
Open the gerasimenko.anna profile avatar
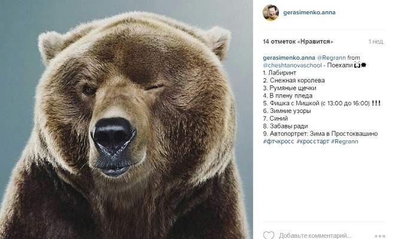[x=271, y=13]
